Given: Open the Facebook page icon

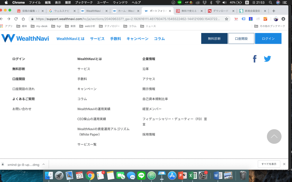Looking at the screenshot, I should (255, 59).
